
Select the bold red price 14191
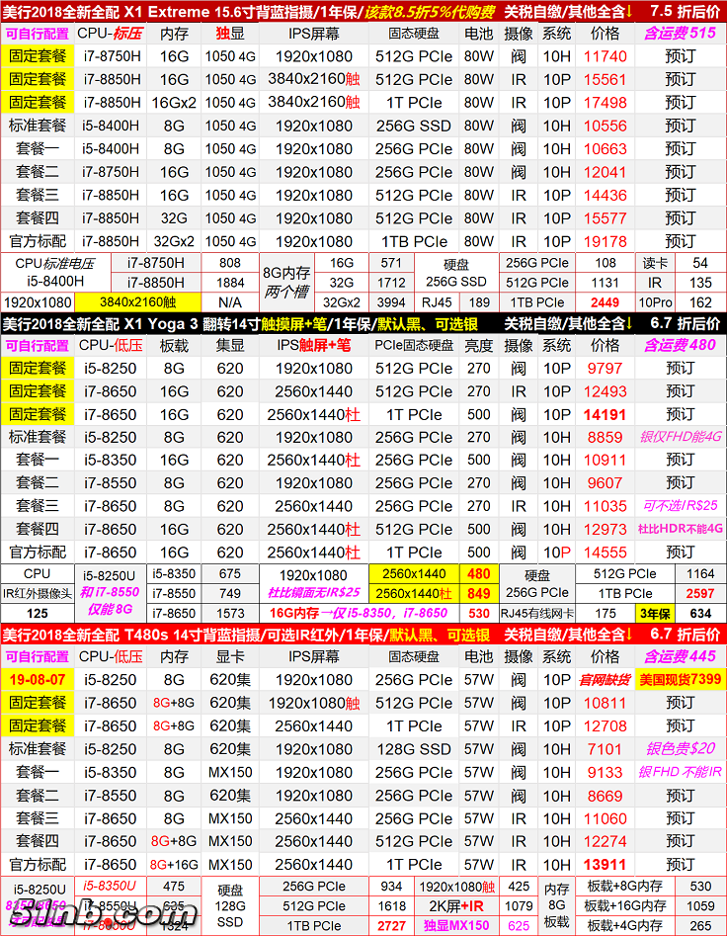(x=605, y=415)
